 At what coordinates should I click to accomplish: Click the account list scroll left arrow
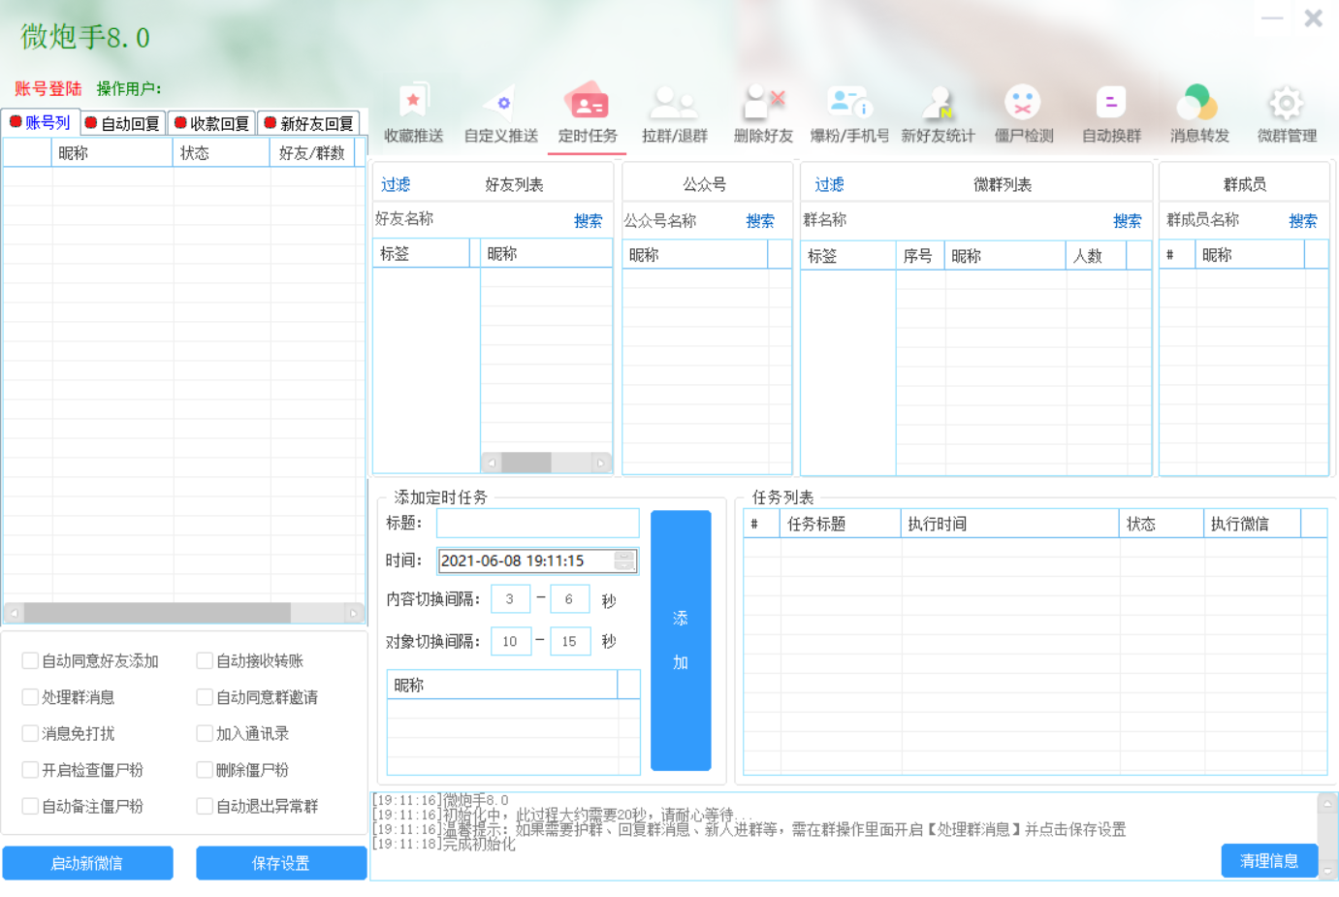14,613
